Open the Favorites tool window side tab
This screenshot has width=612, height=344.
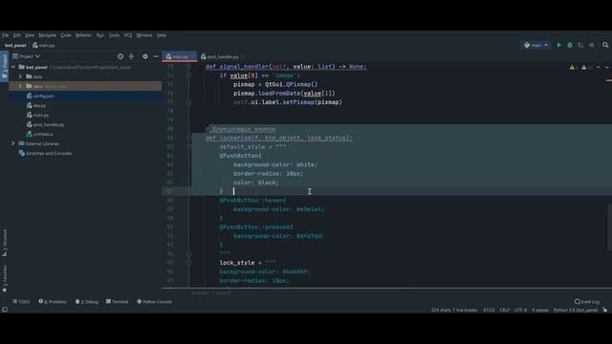pos(5,278)
